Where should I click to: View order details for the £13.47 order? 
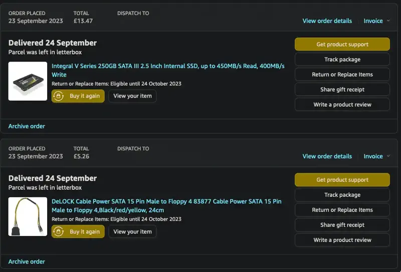pyautogui.click(x=327, y=21)
